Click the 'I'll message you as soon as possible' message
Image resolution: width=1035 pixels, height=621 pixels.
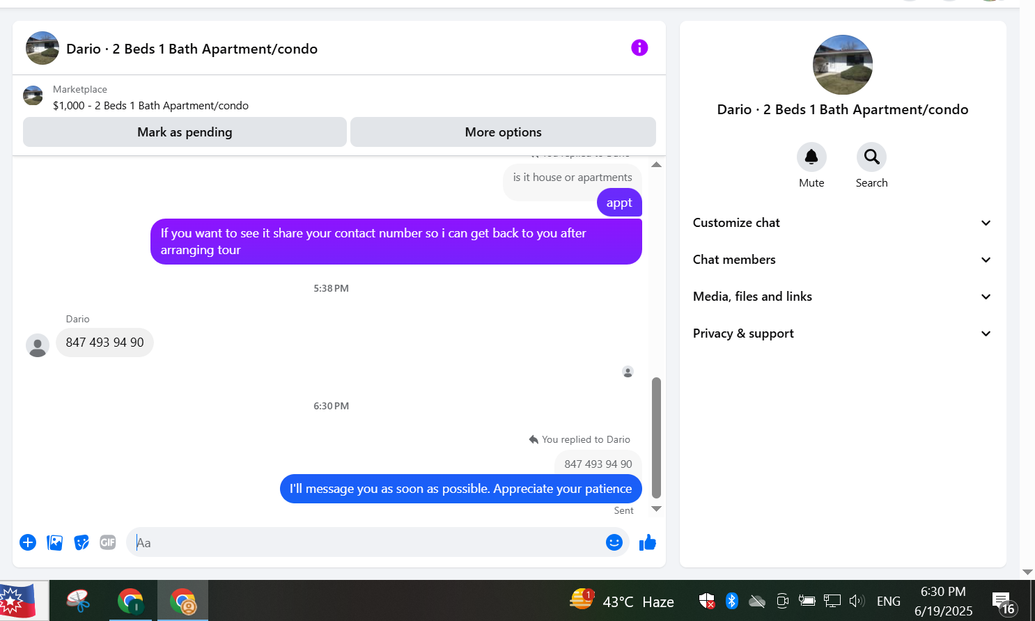pyautogui.click(x=461, y=489)
